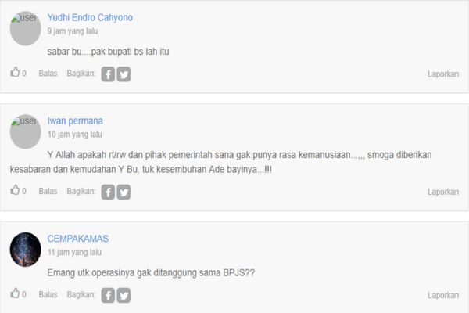Report Iwan permana's comment via Laporkan
This screenshot has width=469, height=313.
tap(443, 192)
